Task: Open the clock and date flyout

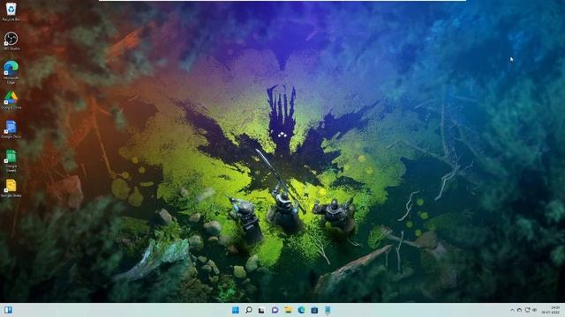Action: click(550, 310)
